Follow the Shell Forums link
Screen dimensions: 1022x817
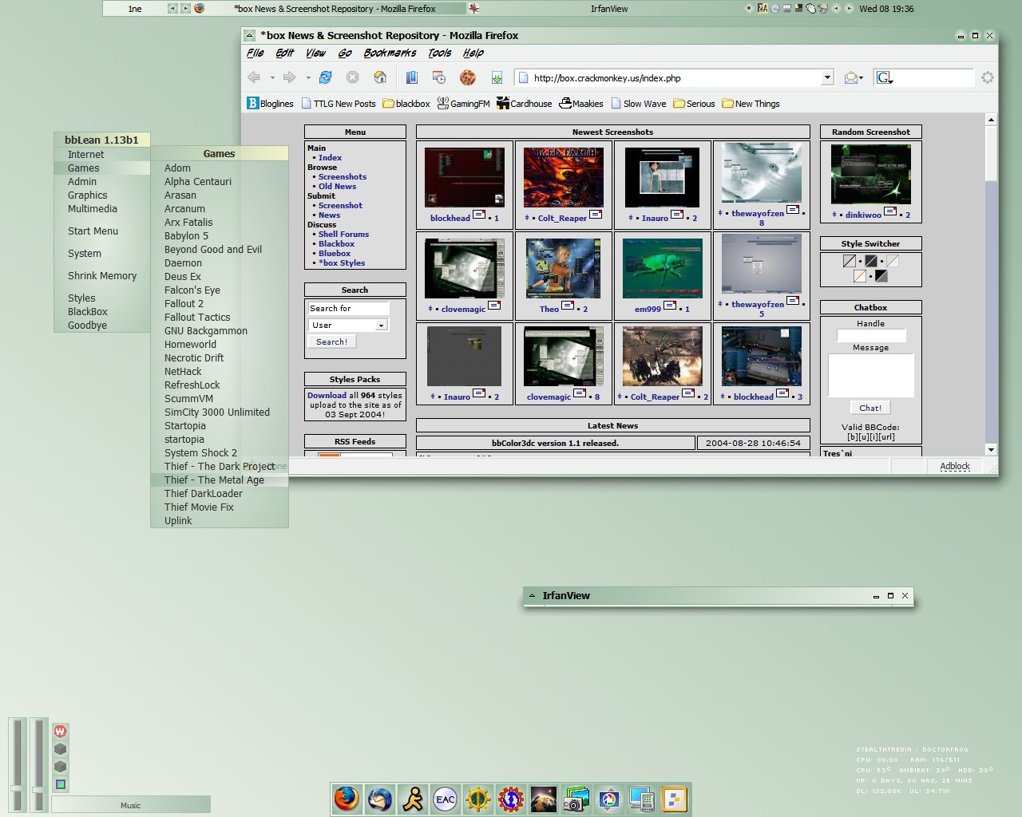click(x=343, y=234)
